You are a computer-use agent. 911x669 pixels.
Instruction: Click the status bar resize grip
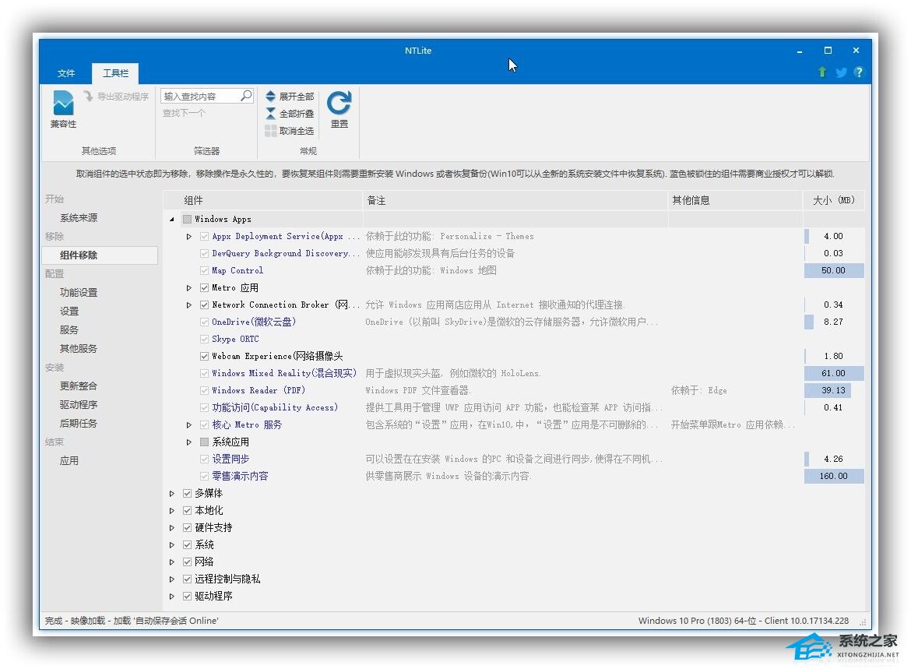pyautogui.click(x=863, y=622)
